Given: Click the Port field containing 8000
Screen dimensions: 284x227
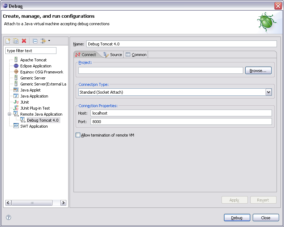Looking at the screenshot, I should point(181,122).
